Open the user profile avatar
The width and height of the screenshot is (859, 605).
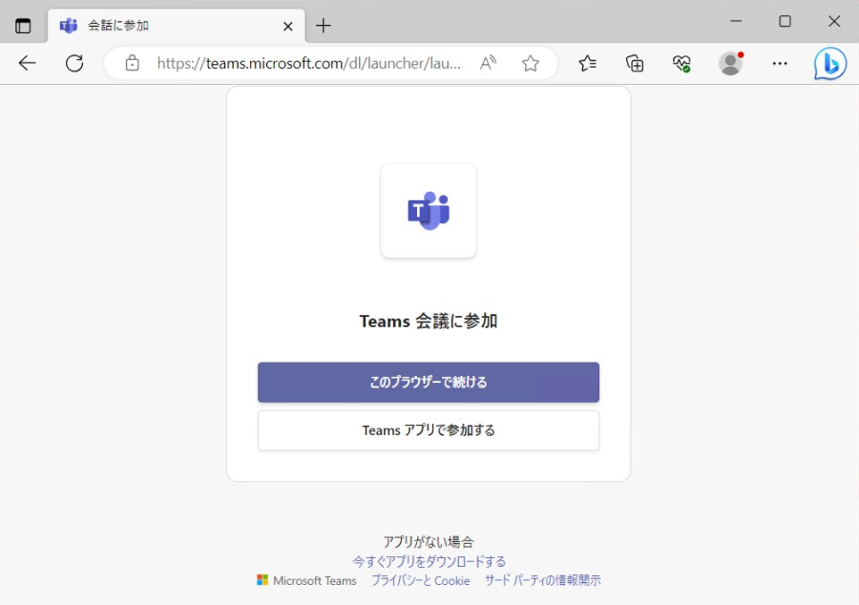(x=730, y=64)
